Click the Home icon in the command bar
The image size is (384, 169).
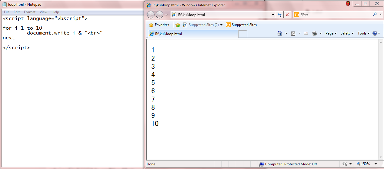[x=280, y=33]
